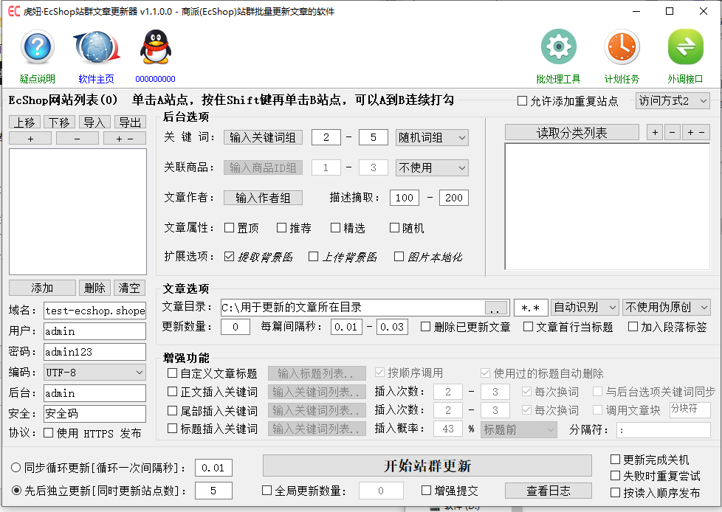The width and height of the screenshot is (722, 512).
Task: Click the QQ penguin contact icon
Action: tap(156, 46)
